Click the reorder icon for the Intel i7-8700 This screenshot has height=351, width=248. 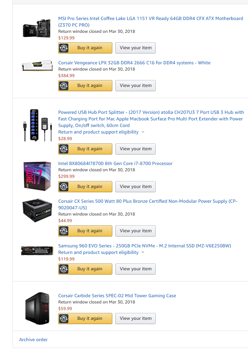64,186
